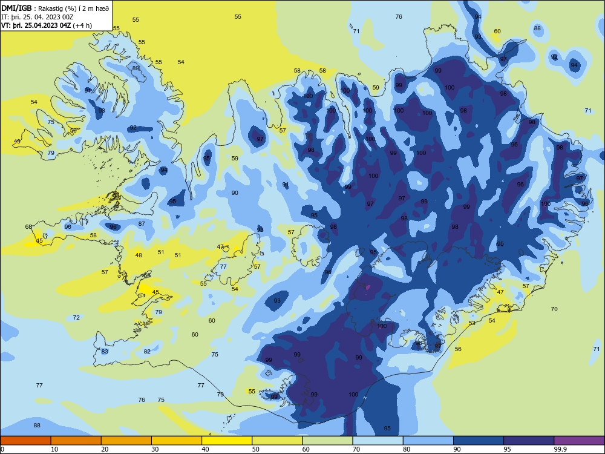Click the 40–50 bright yellow legend swatch
This screenshot has width=605, height=454.
227,441
